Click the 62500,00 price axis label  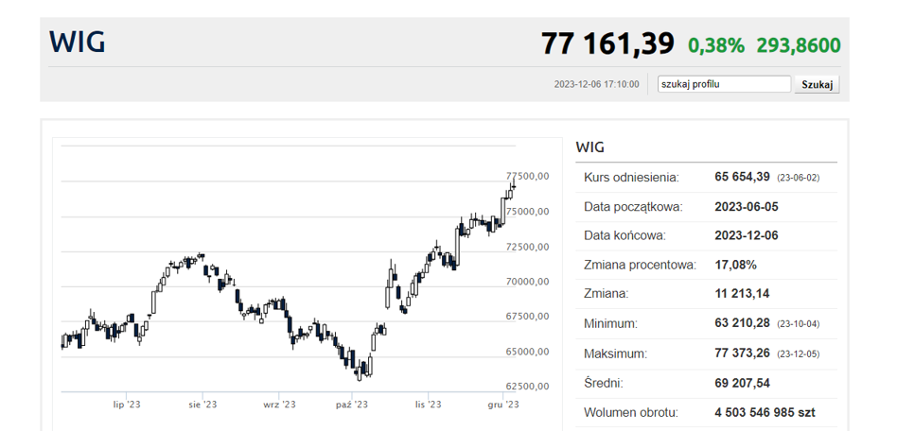[x=527, y=386]
